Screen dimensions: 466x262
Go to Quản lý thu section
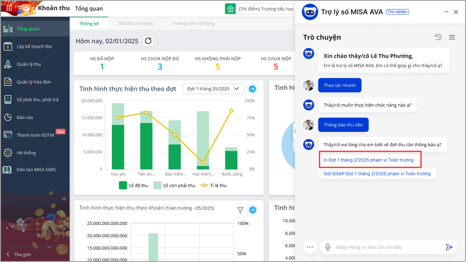[35, 64]
